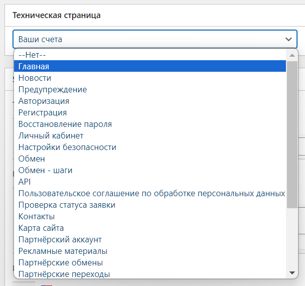Click the dropdown list scrollbar thumb

click(x=292, y=134)
